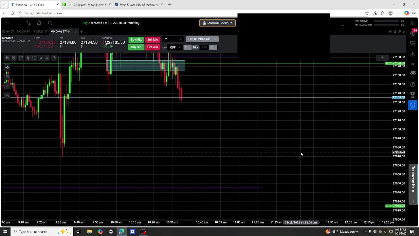Click the order quantity field showing 2

tap(170, 39)
